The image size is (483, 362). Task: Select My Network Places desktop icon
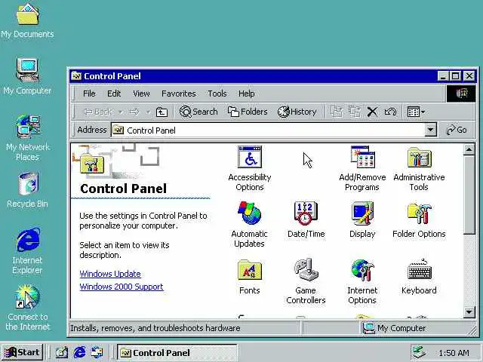(x=28, y=137)
